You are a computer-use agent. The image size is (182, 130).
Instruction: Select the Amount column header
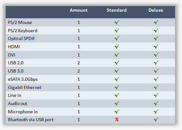tap(79, 10)
